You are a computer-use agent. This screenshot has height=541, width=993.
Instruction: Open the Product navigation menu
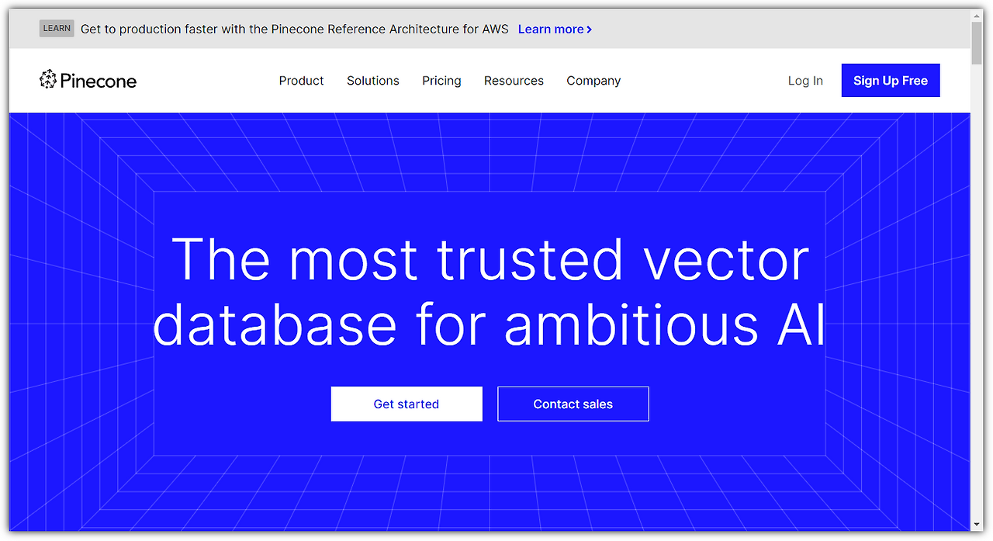pyautogui.click(x=301, y=80)
